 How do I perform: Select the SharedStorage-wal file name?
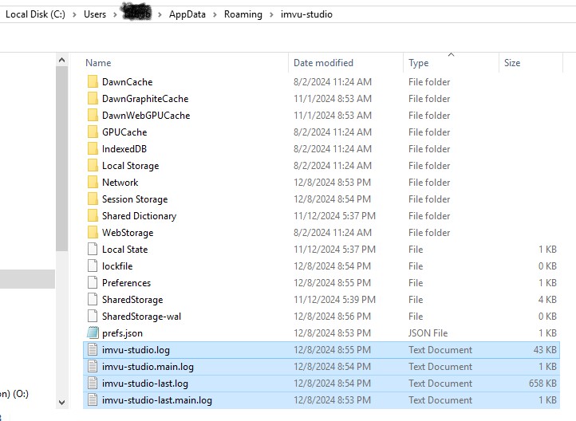tap(141, 317)
